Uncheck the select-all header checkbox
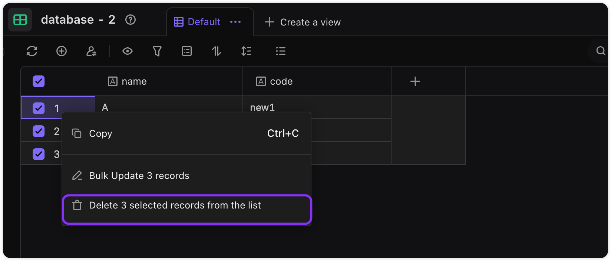 coord(39,81)
